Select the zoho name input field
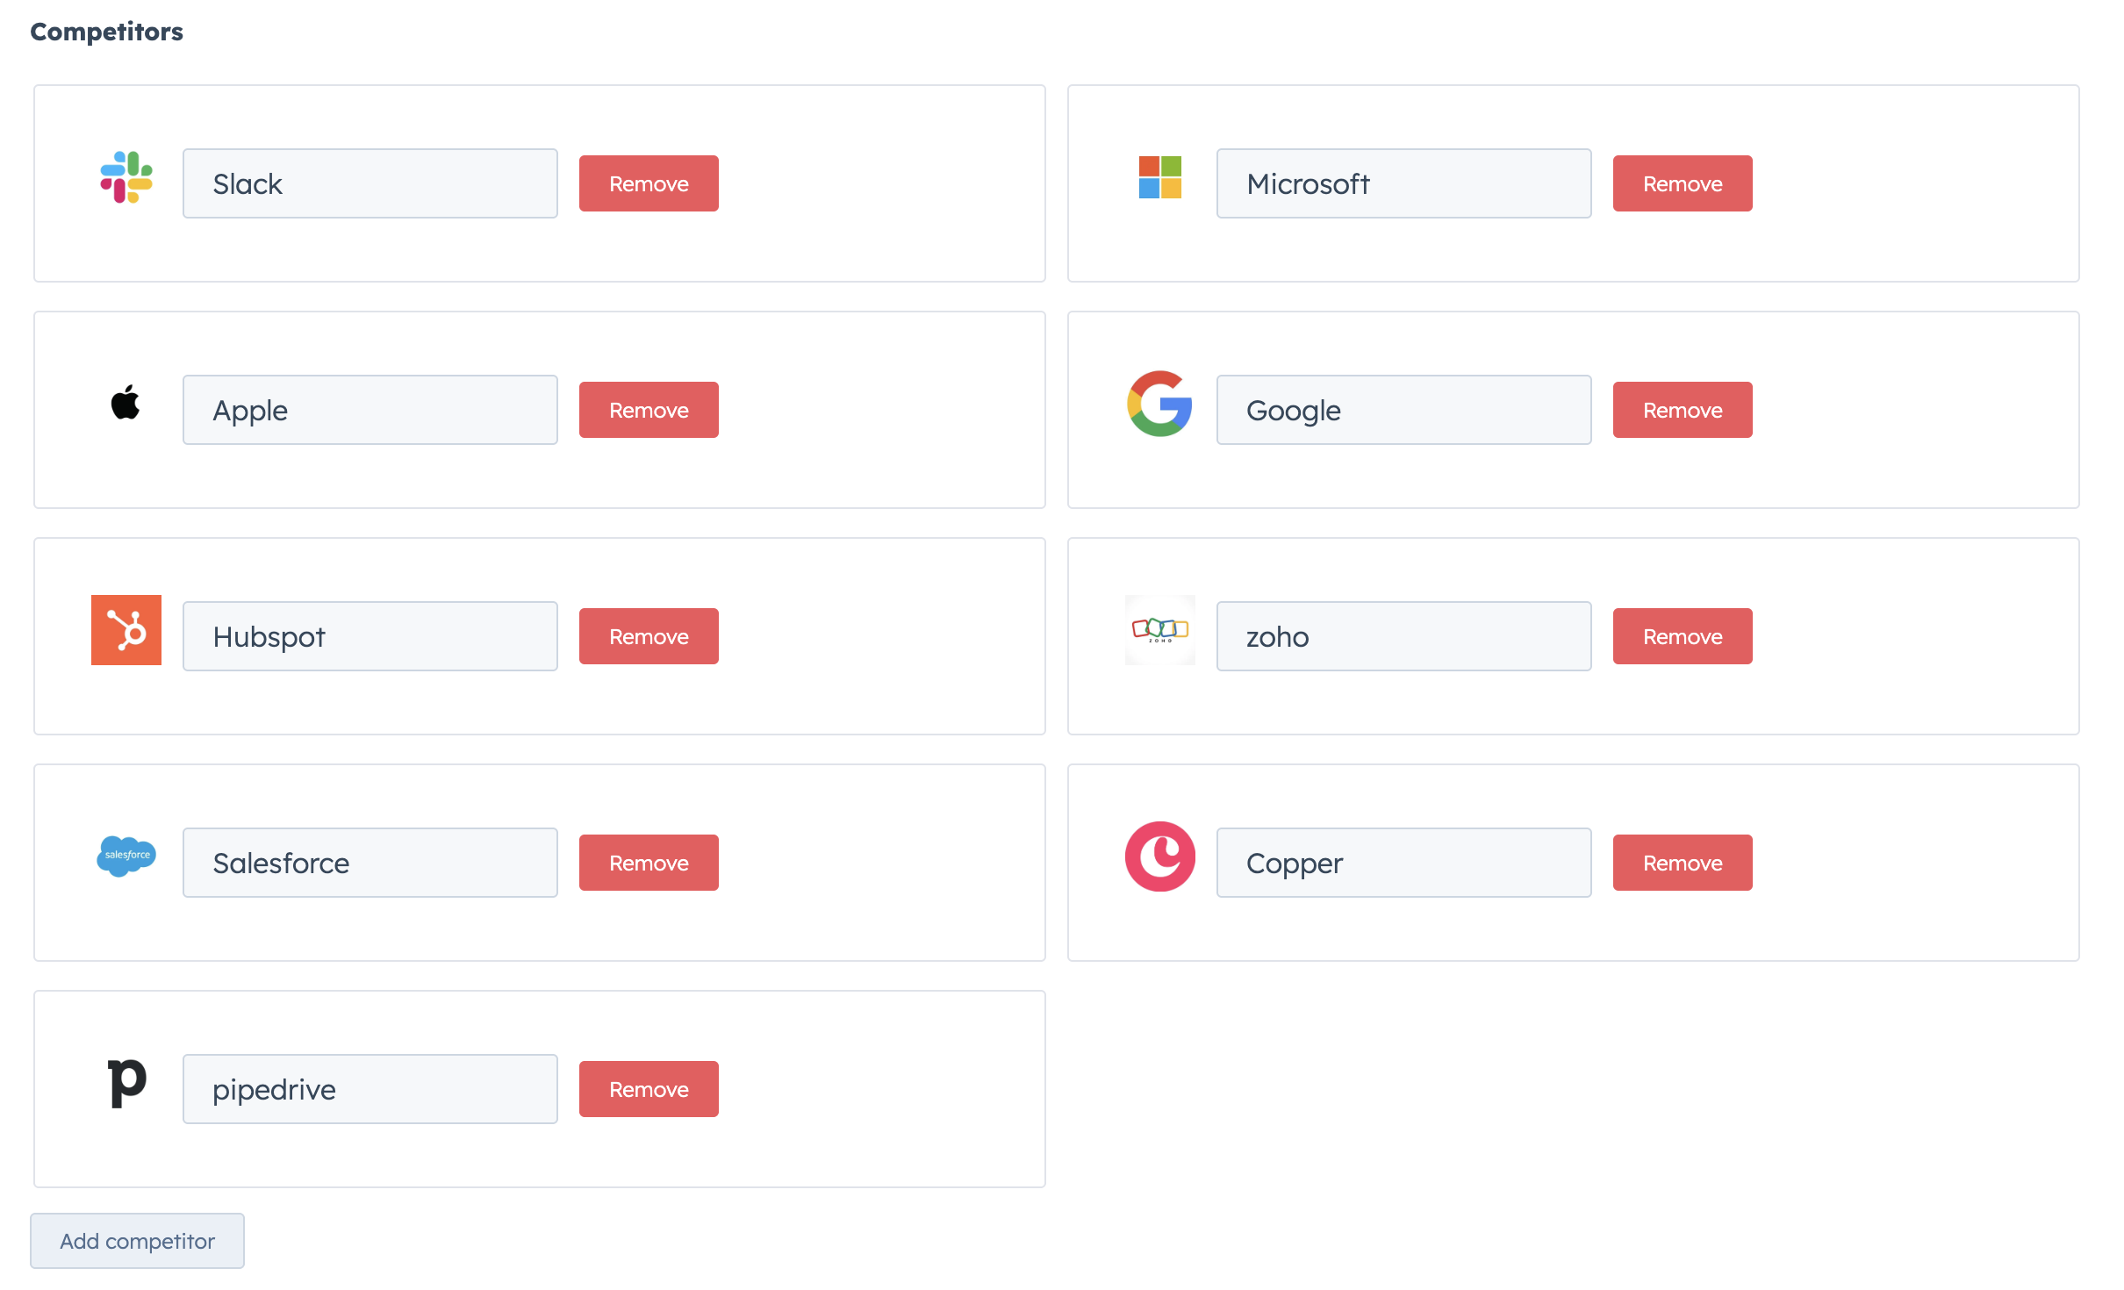 coord(1403,635)
